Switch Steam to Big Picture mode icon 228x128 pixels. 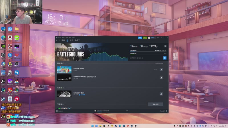158,38
